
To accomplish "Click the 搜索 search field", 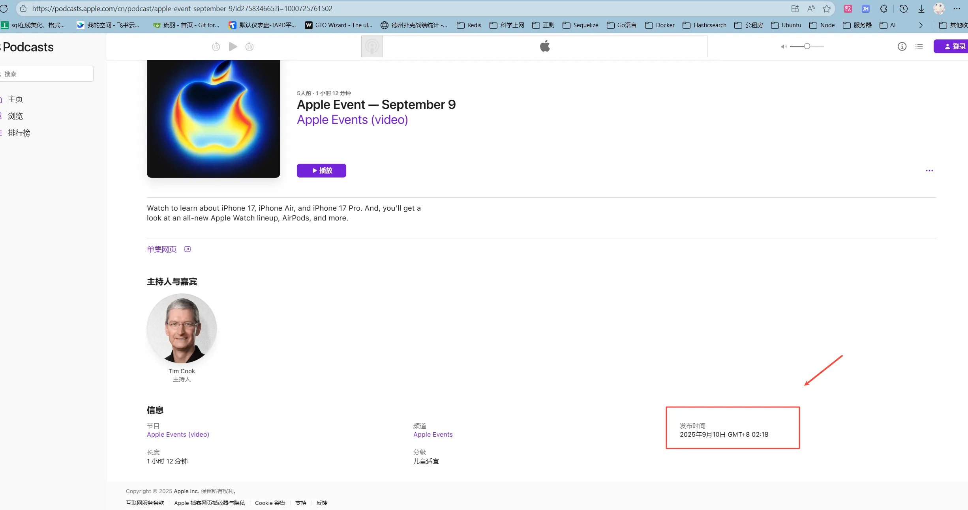I will pos(47,74).
